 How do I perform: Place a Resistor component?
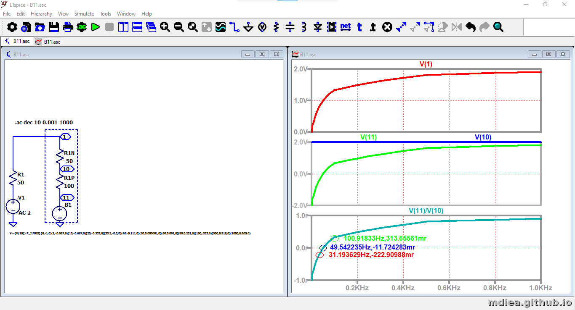pyautogui.click(x=276, y=27)
